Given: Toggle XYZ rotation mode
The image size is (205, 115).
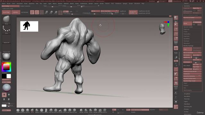Looking at the screenshot, I should coord(176,61).
